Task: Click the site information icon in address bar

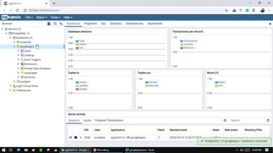Action: point(25,10)
